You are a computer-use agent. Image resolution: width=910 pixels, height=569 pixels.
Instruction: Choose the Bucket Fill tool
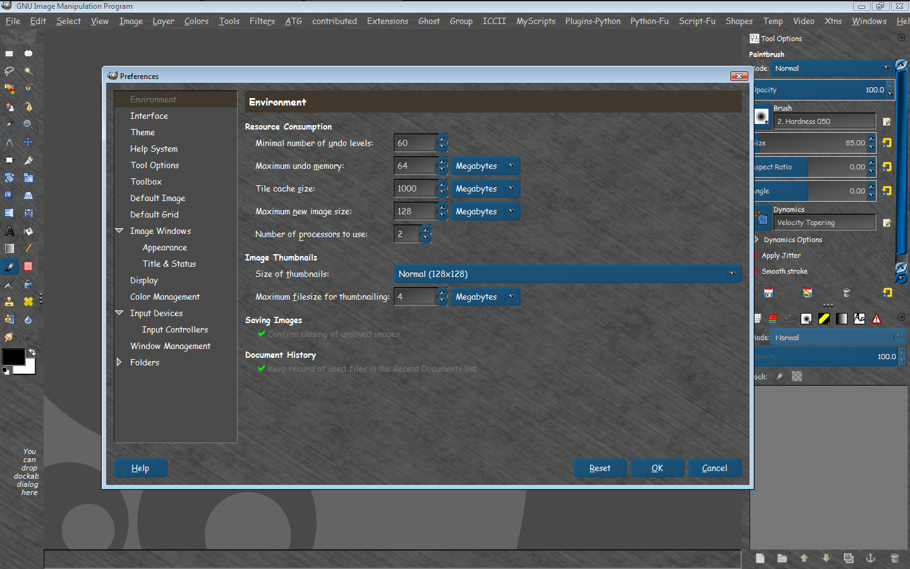[28, 231]
